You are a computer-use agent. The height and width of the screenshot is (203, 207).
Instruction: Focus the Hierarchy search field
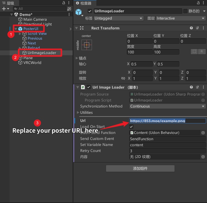pyautogui.click(x=40, y=9)
